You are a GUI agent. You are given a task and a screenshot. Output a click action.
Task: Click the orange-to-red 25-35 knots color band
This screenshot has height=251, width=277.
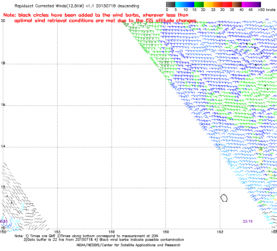(x=223, y=4)
